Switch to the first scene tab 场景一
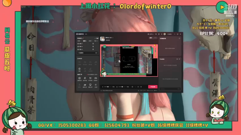This screenshot has width=241, height=135. tap(79, 41)
